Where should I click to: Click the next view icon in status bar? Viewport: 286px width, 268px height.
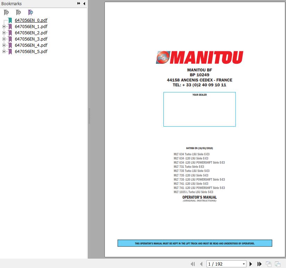(278, 264)
